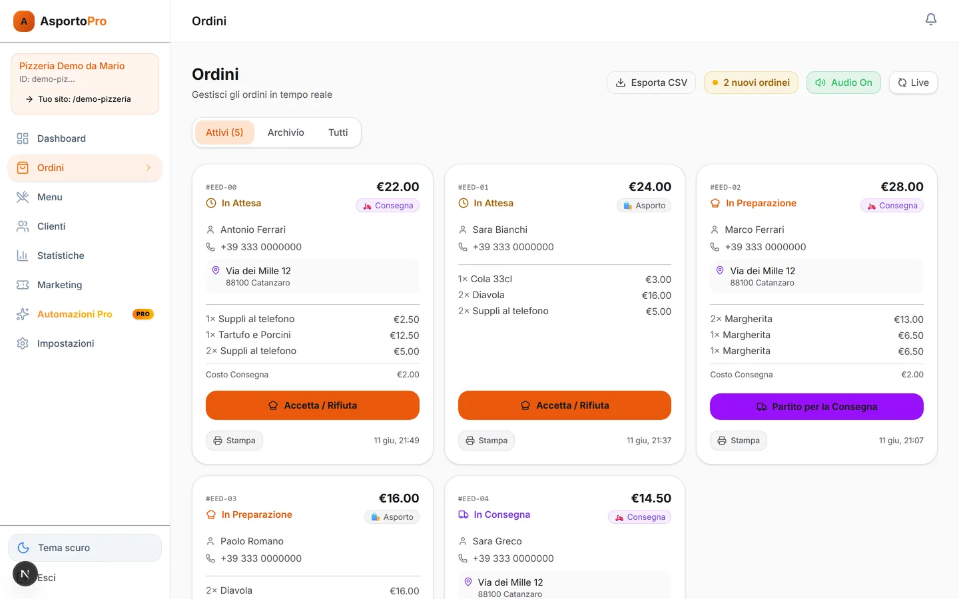Screen dimensions: 959x599
Task: Open Impostazioni settings page
Action: (85, 343)
